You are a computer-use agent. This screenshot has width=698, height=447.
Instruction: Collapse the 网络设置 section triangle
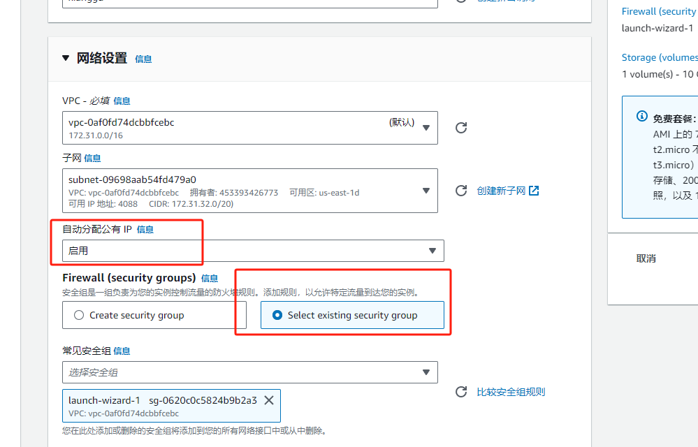(66, 58)
